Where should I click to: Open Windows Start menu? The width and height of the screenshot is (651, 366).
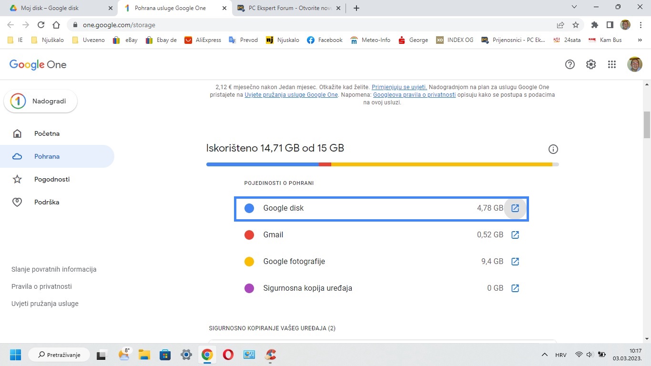[x=15, y=355]
